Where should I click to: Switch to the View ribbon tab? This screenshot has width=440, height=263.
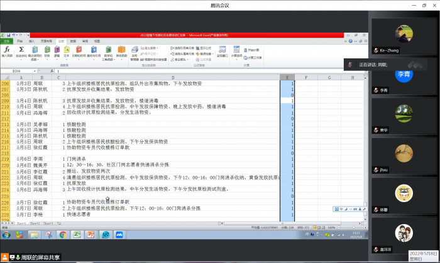97,41
